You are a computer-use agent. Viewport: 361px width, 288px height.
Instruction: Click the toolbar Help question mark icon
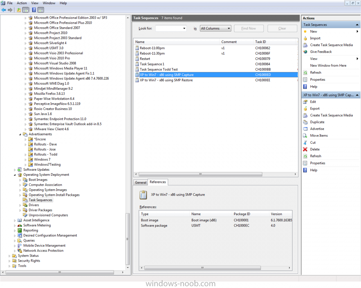(x=34, y=10)
